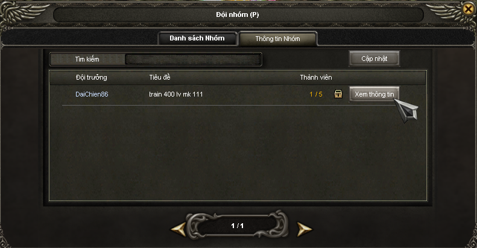477x248 pixels.
Task: Click the 1 / 1 page indicator
Action: click(x=237, y=226)
